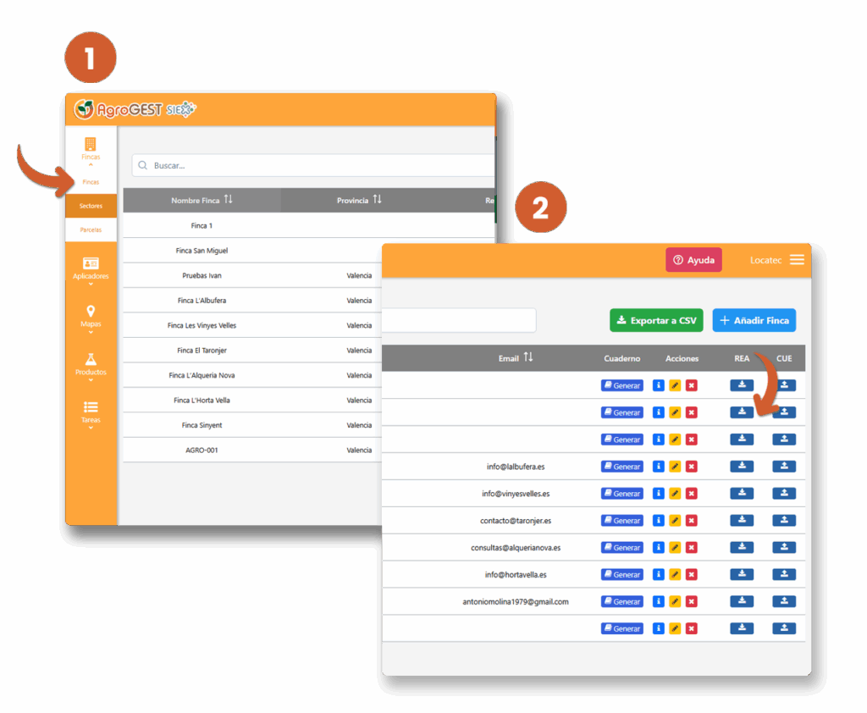Select Sectores in the Fincas submenu
Image resolution: width=867 pixels, height=713 pixels.
pyautogui.click(x=91, y=206)
